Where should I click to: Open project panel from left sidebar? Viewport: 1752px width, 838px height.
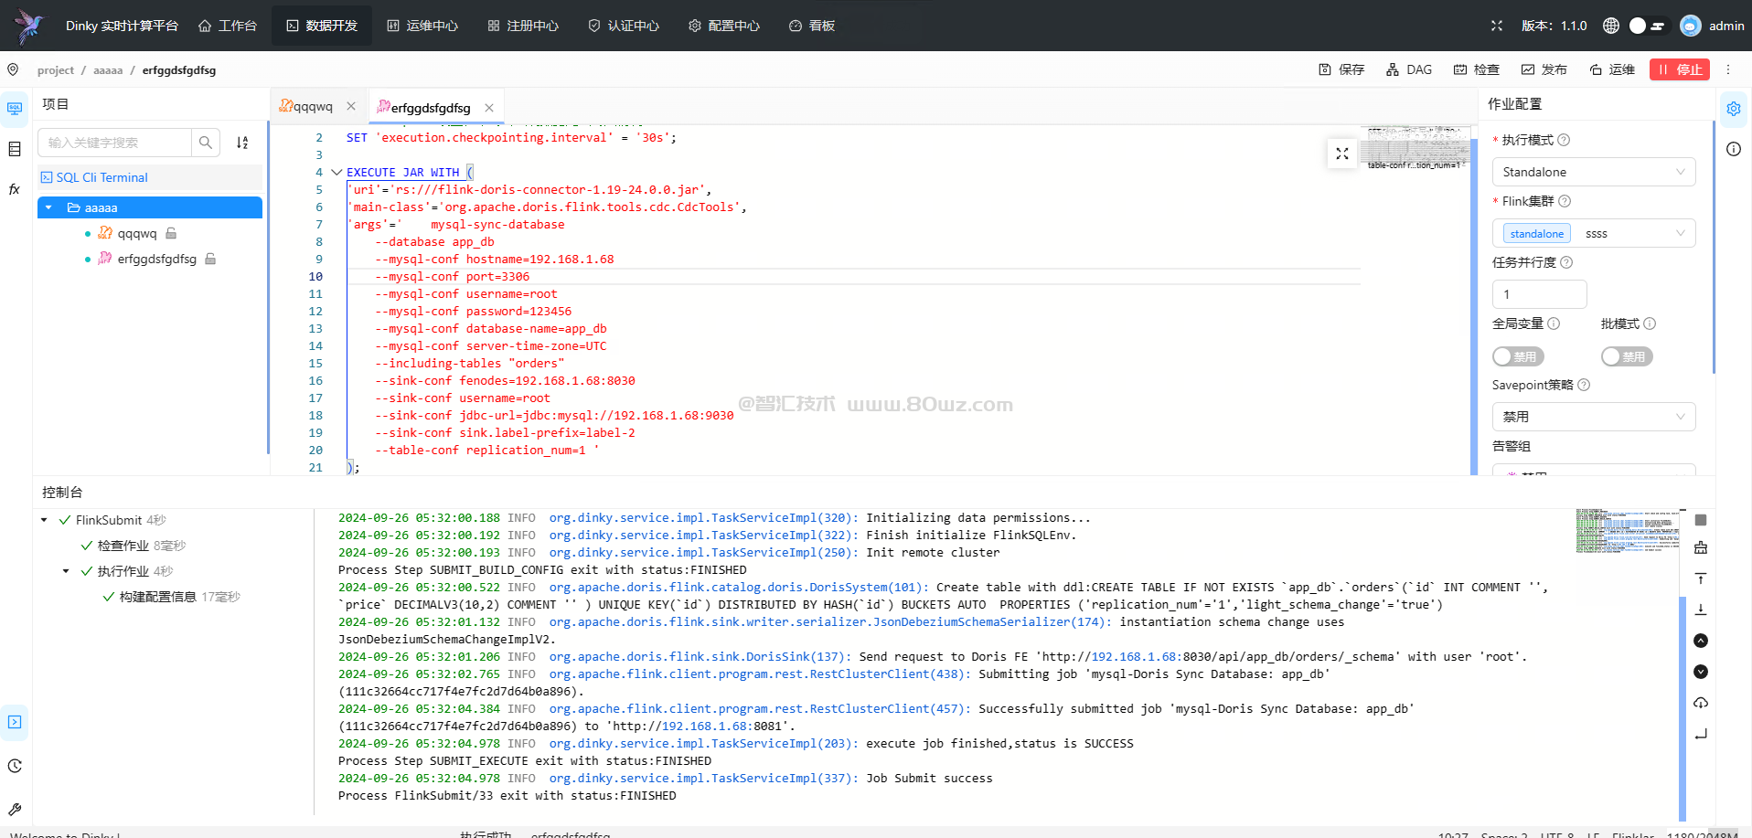pos(15,108)
